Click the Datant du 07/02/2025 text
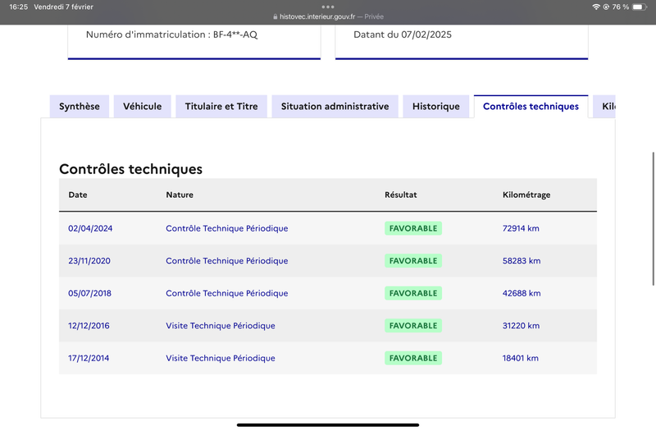 coord(403,34)
